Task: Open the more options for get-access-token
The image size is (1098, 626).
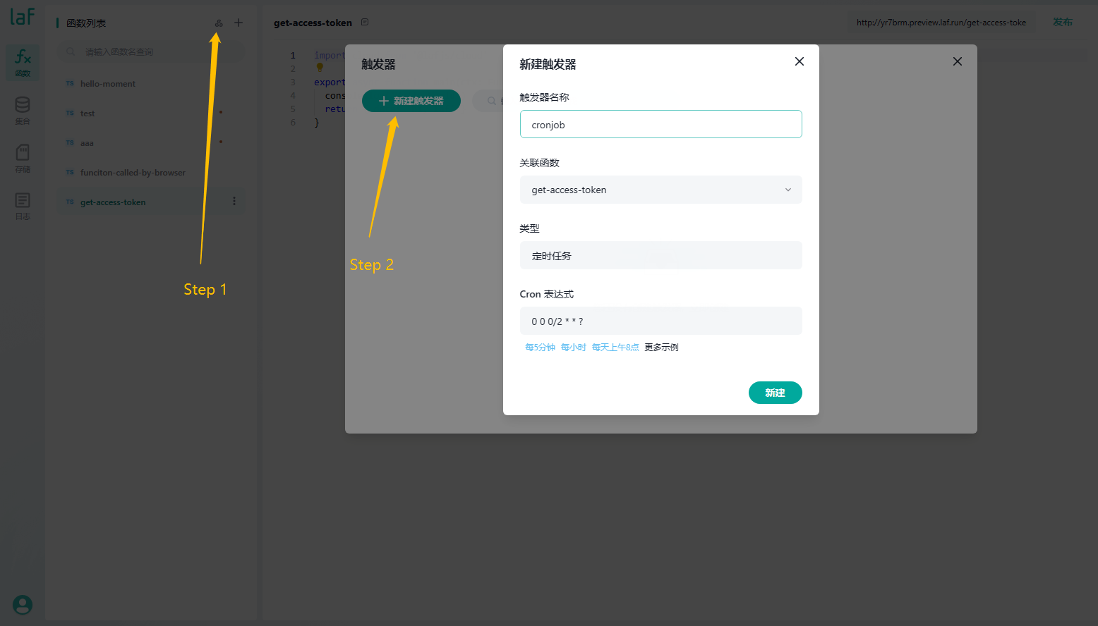Action: pyautogui.click(x=234, y=202)
